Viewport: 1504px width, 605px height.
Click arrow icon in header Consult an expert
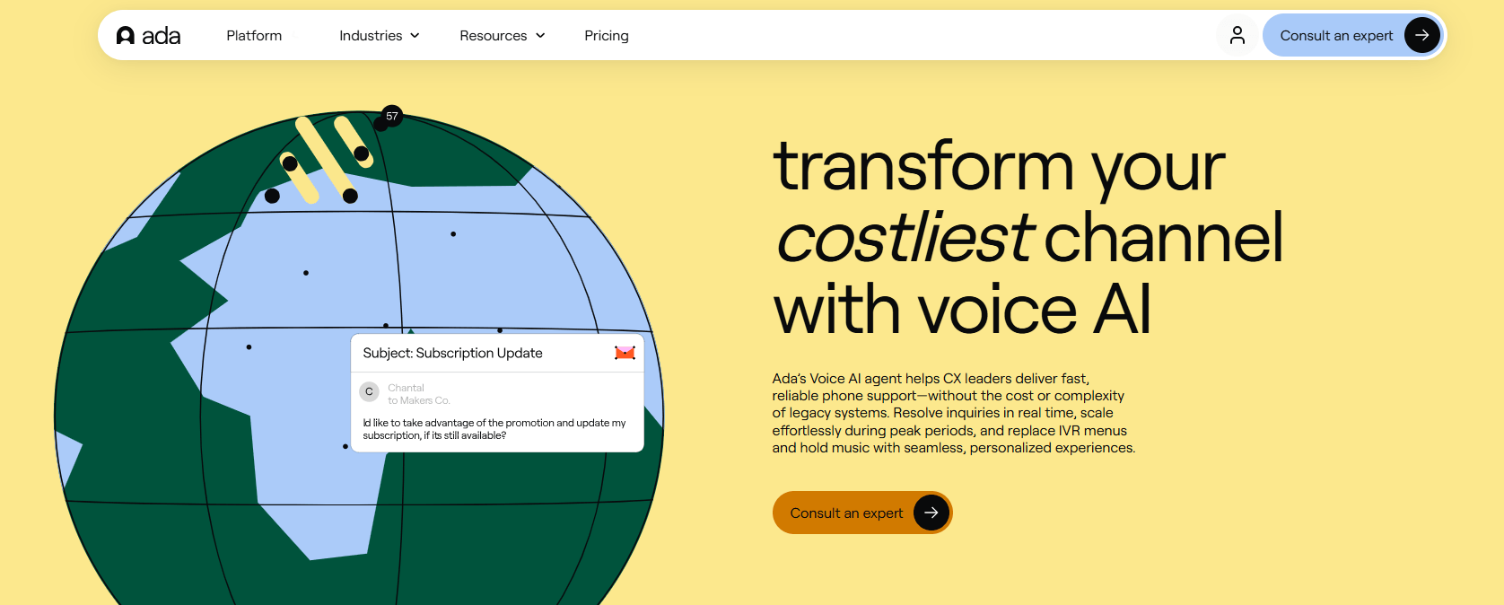pos(1421,35)
